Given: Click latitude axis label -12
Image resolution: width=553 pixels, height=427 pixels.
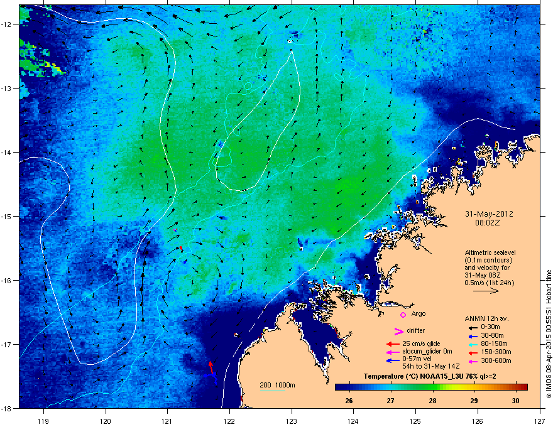Looking at the screenshot, I should coord(6,24).
